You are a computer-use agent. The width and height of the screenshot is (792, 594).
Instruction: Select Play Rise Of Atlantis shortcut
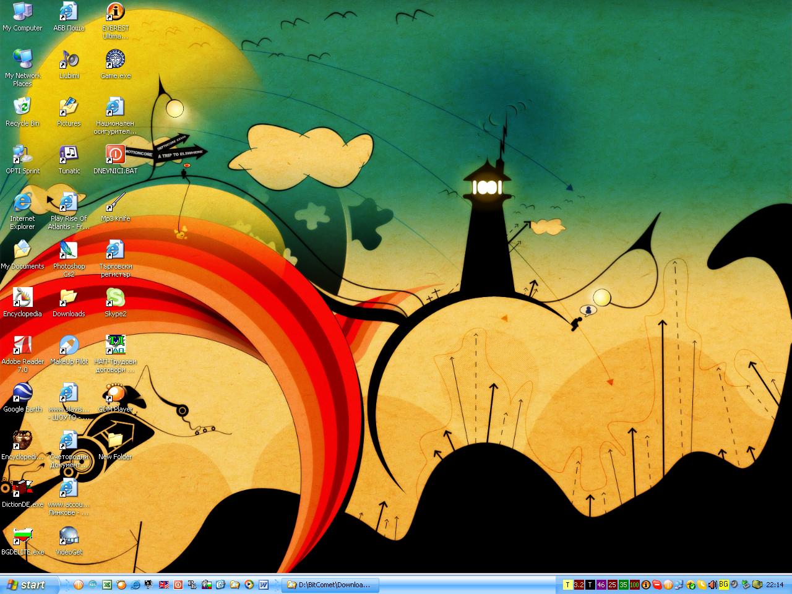tap(69, 212)
